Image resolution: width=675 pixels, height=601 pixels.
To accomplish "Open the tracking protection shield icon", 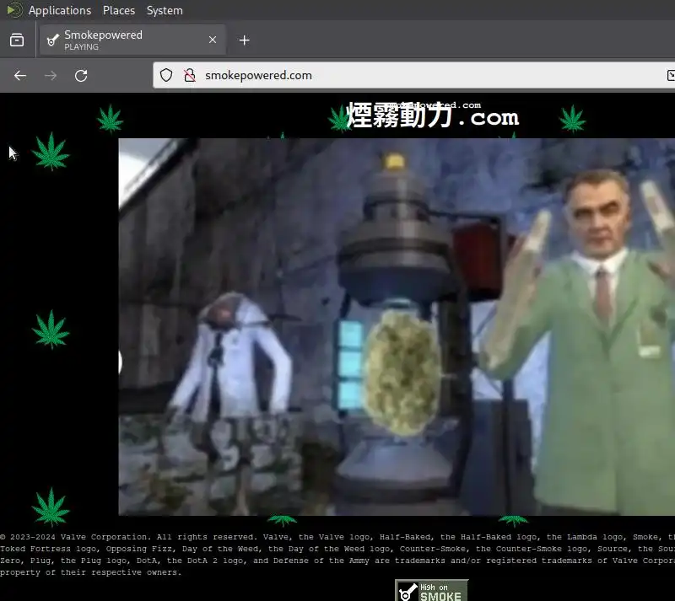I will click(166, 75).
